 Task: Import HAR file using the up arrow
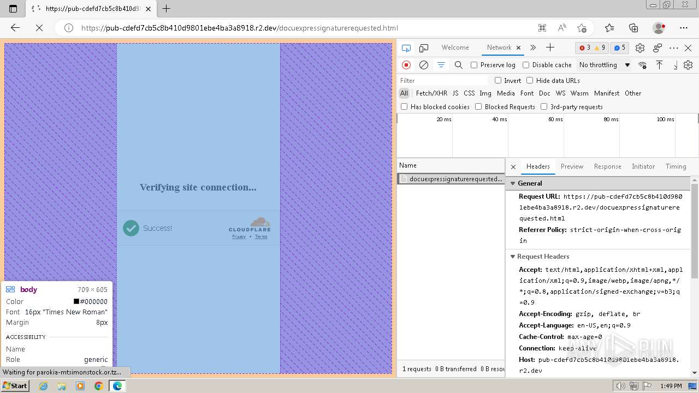point(660,65)
